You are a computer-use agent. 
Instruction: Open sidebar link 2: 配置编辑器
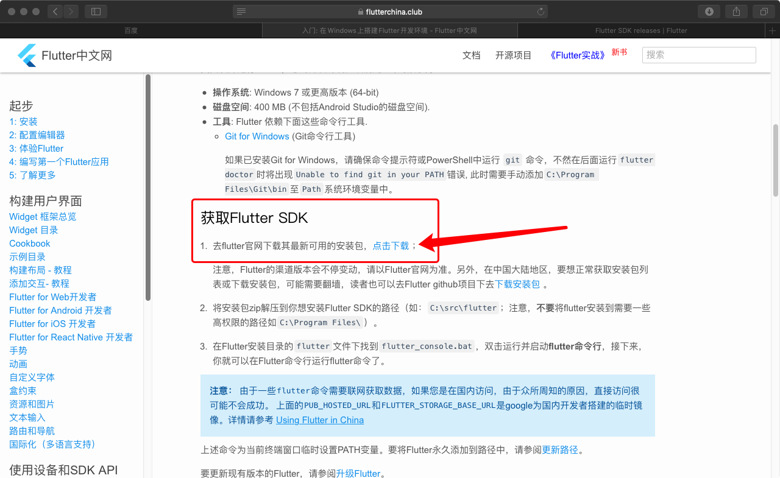click(37, 135)
